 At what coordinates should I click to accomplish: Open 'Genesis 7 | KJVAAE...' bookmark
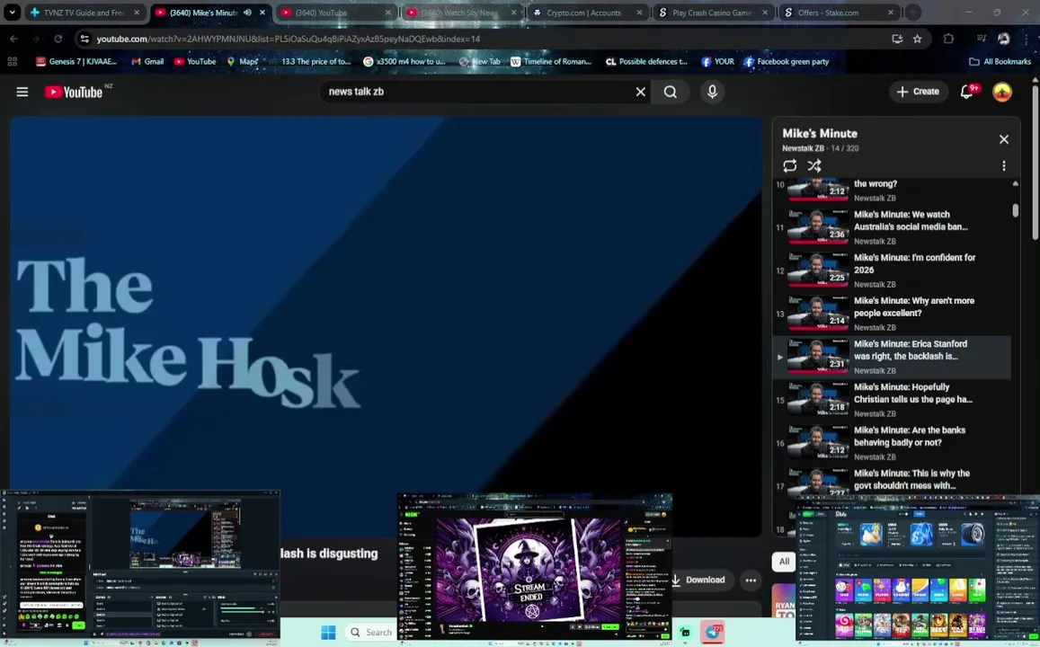click(76, 62)
